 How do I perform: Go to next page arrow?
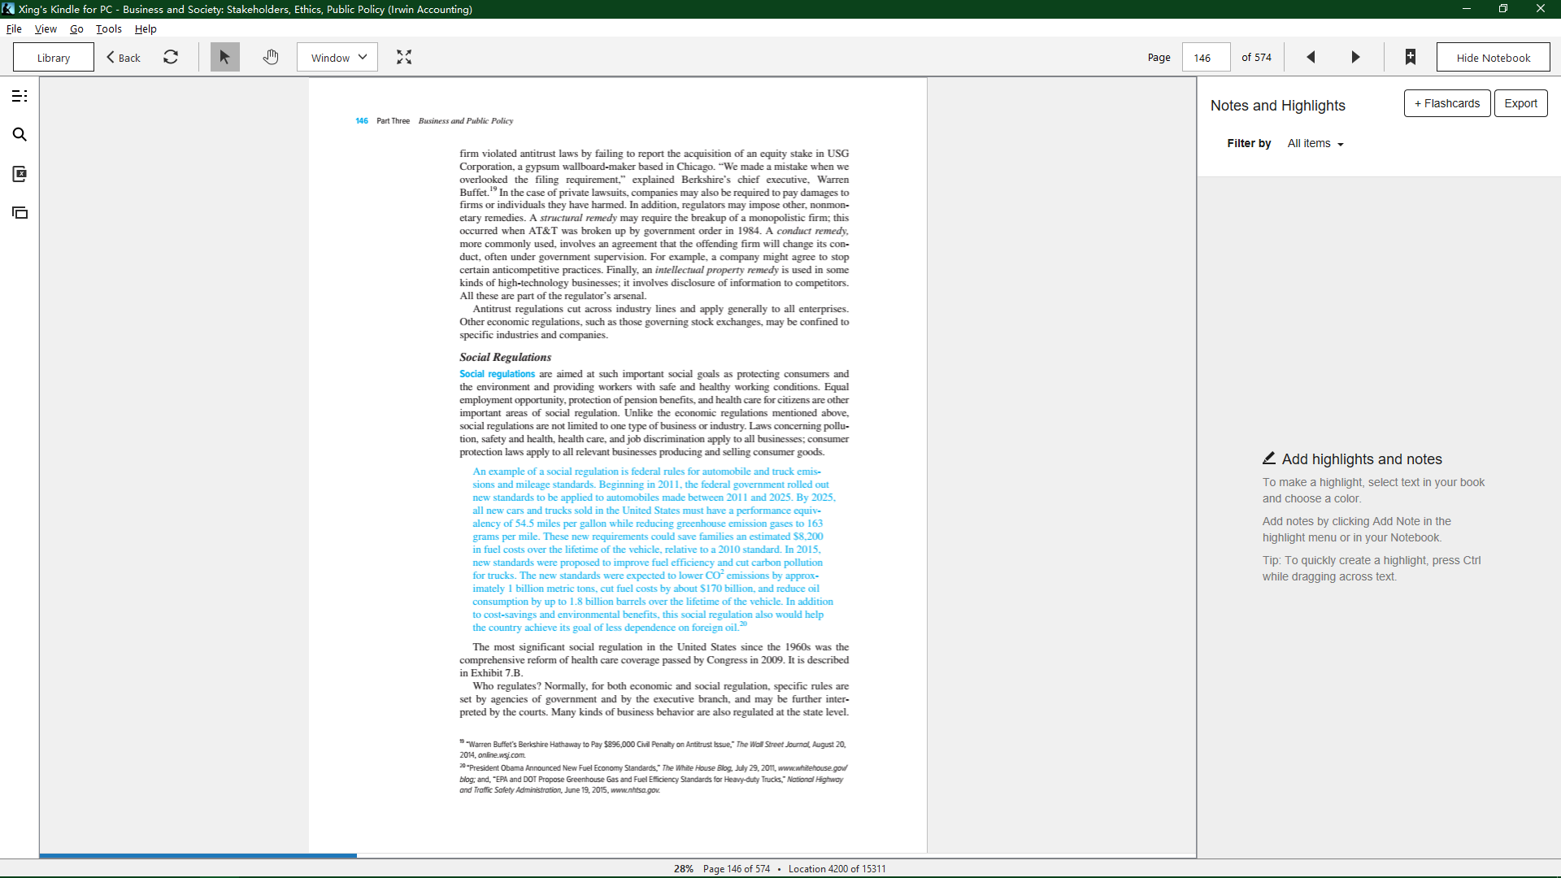1355,57
